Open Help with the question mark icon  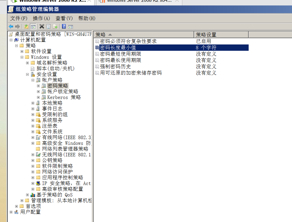[64, 26]
